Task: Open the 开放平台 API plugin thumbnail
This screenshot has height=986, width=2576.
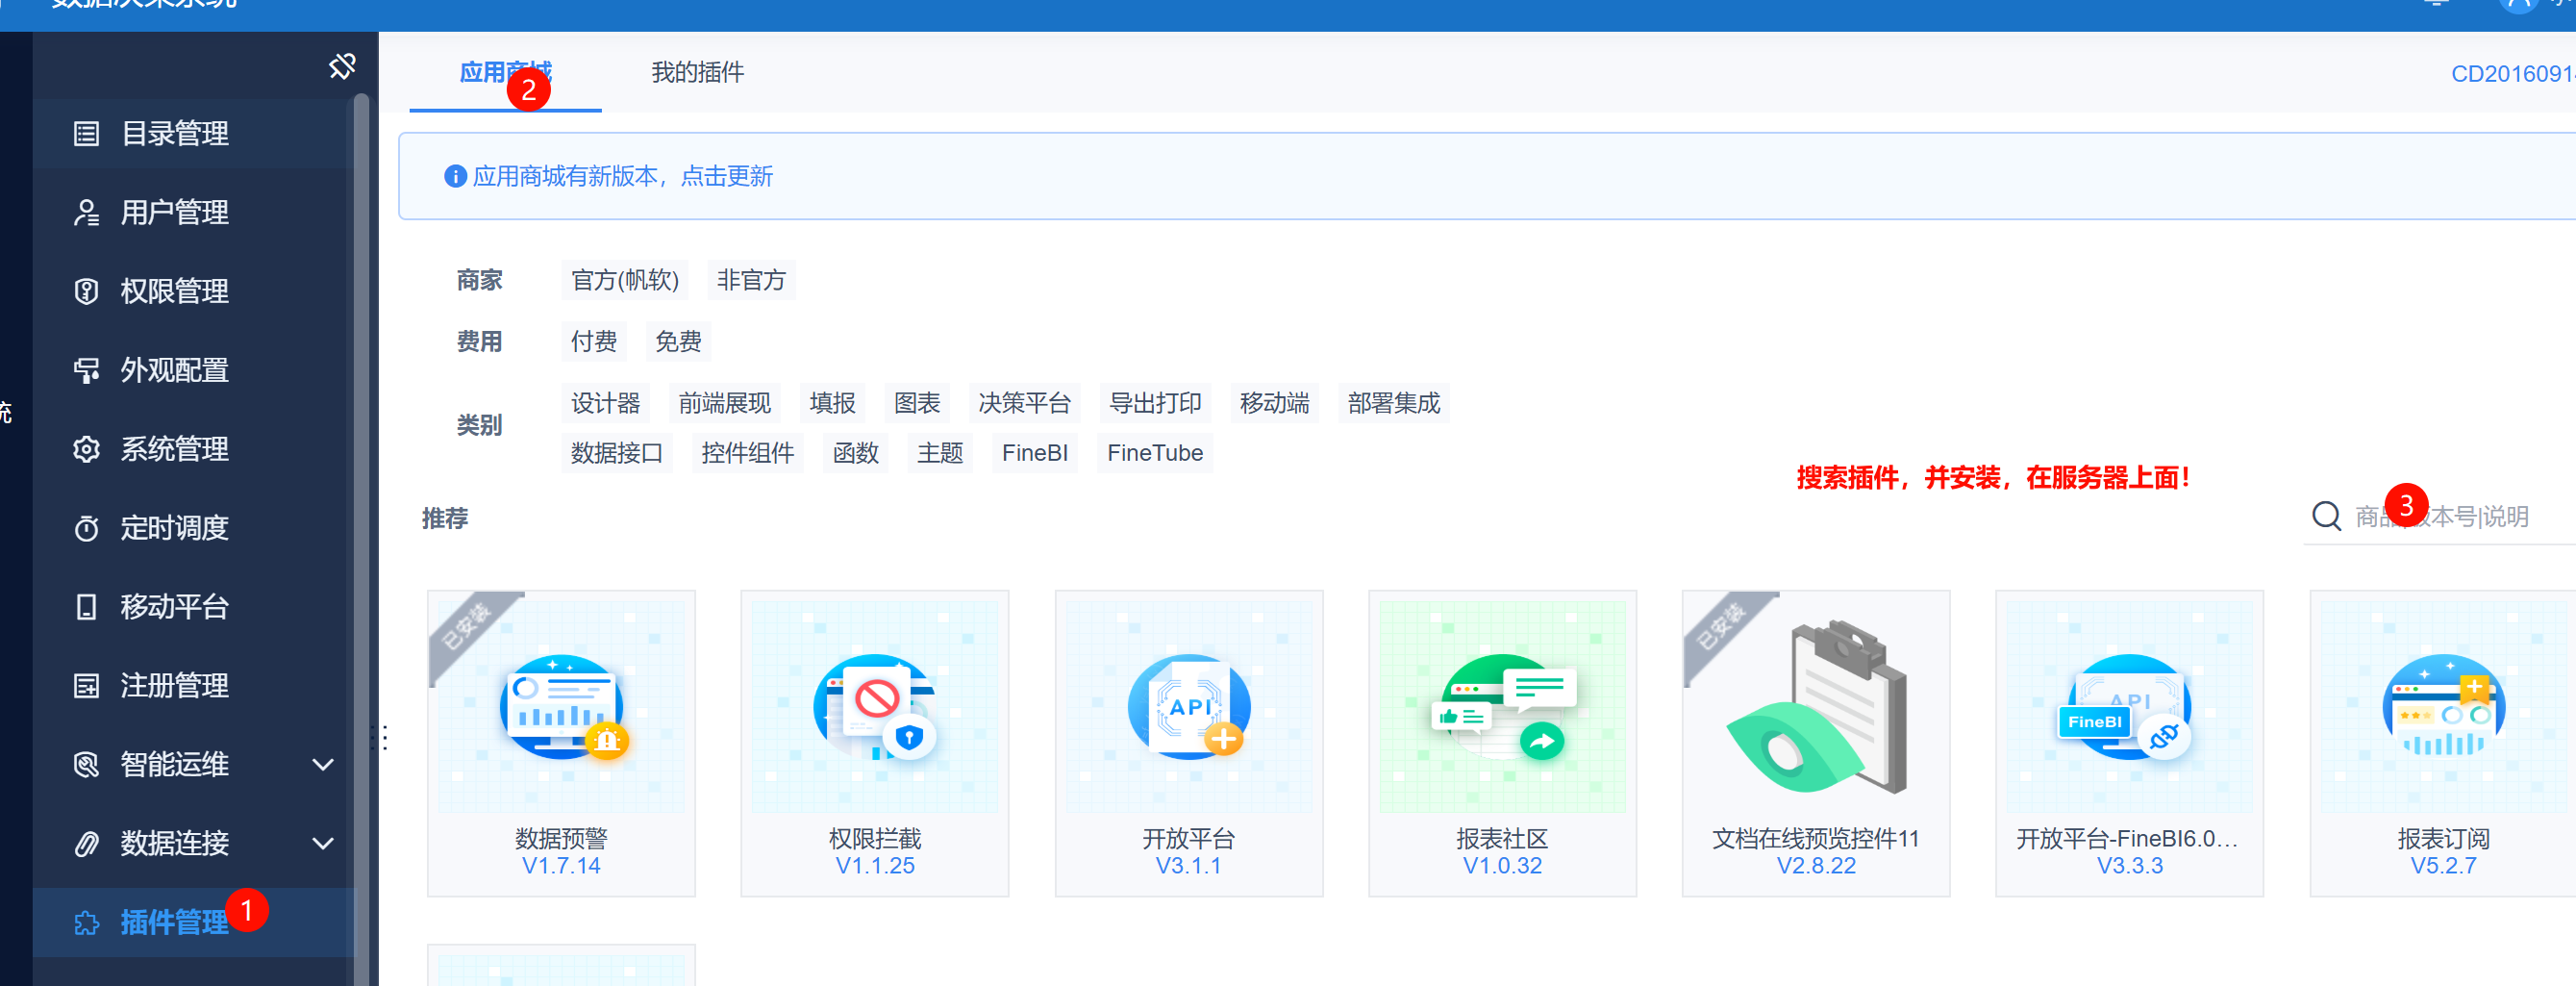Action: (1189, 706)
